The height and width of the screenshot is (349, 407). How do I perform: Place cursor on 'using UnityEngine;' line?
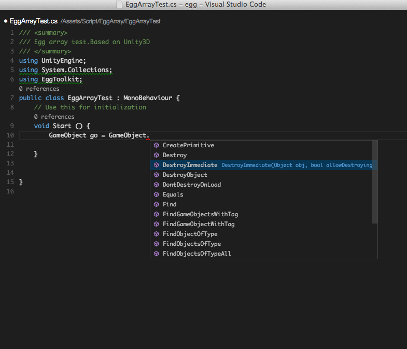[x=52, y=61]
